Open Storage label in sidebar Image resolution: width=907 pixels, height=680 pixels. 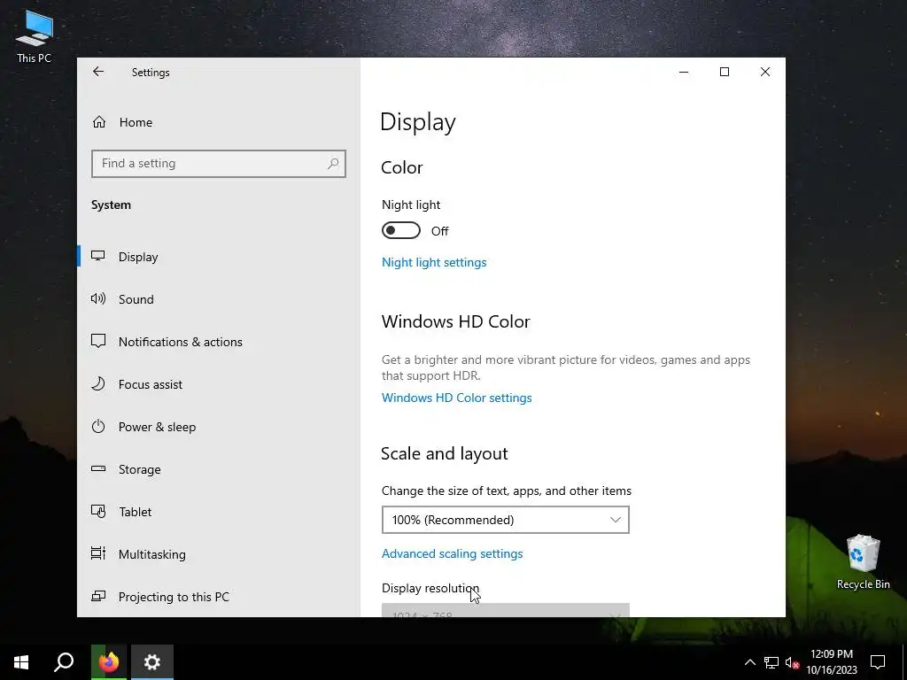(x=139, y=469)
